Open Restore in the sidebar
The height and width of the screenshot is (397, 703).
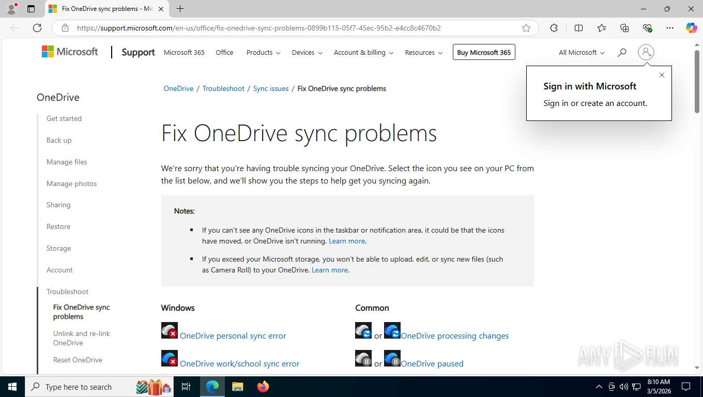[x=58, y=226]
